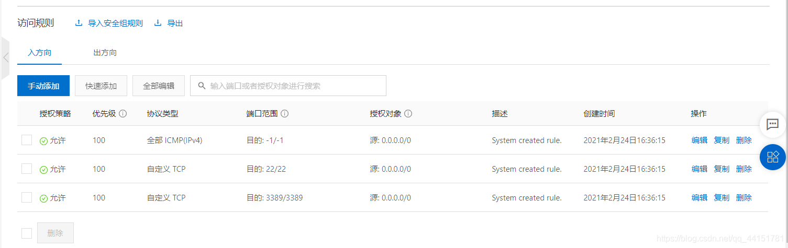The height and width of the screenshot is (248, 788).
Task: Delete the ICMP(IPv4) rule via 删除
Action: (x=744, y=140)
